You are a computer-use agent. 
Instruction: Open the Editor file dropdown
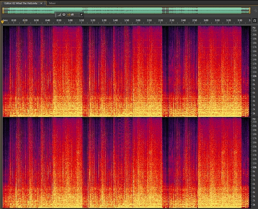[41, 3]
